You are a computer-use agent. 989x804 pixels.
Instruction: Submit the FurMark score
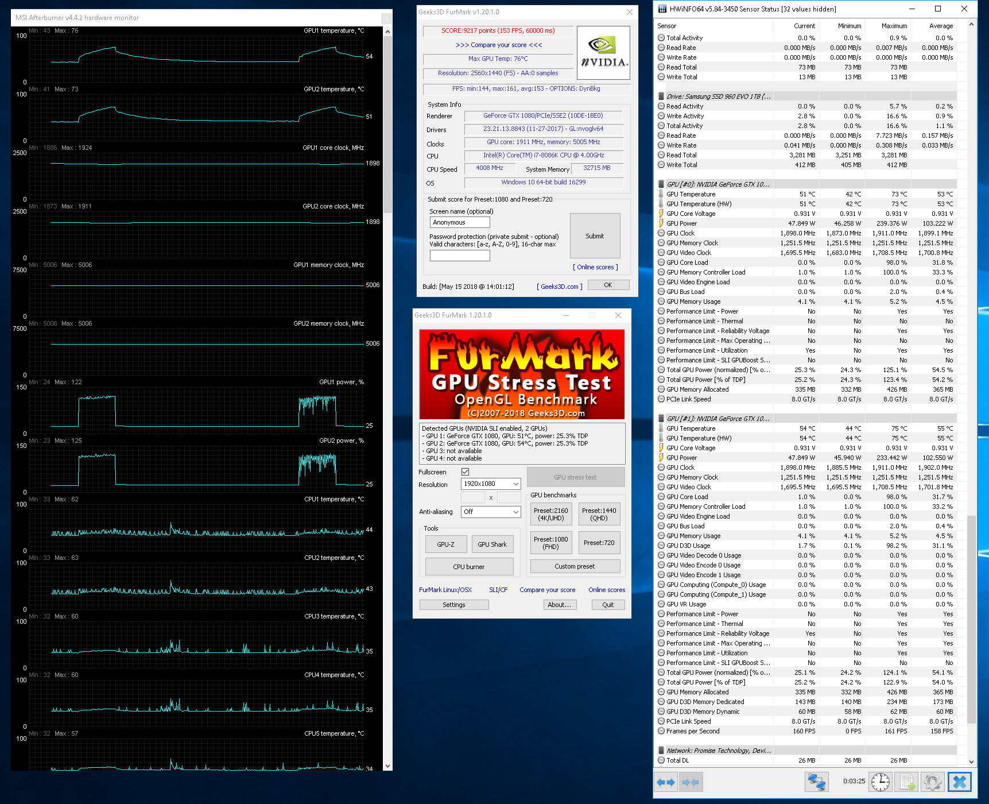(x=595, y=236)
